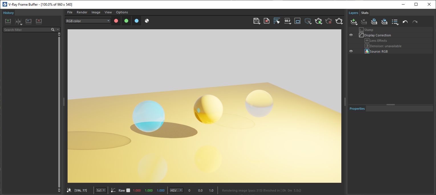Click the create layer icon in Layers panel
Screen dimensions: 436x195
pyautogui.click(x=354, y=22)
